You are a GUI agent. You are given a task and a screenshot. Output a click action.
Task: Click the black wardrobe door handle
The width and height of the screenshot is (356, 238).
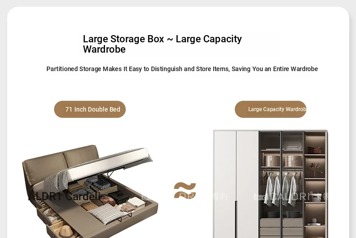(236, 220)
